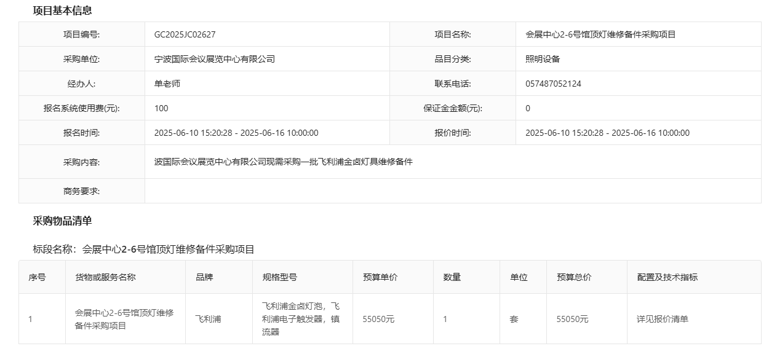
Task: Click the 报名系统使用费(元) label
Action: 81,108
